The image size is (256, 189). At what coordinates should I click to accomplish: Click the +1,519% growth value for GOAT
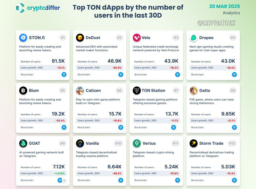[59, 174]
